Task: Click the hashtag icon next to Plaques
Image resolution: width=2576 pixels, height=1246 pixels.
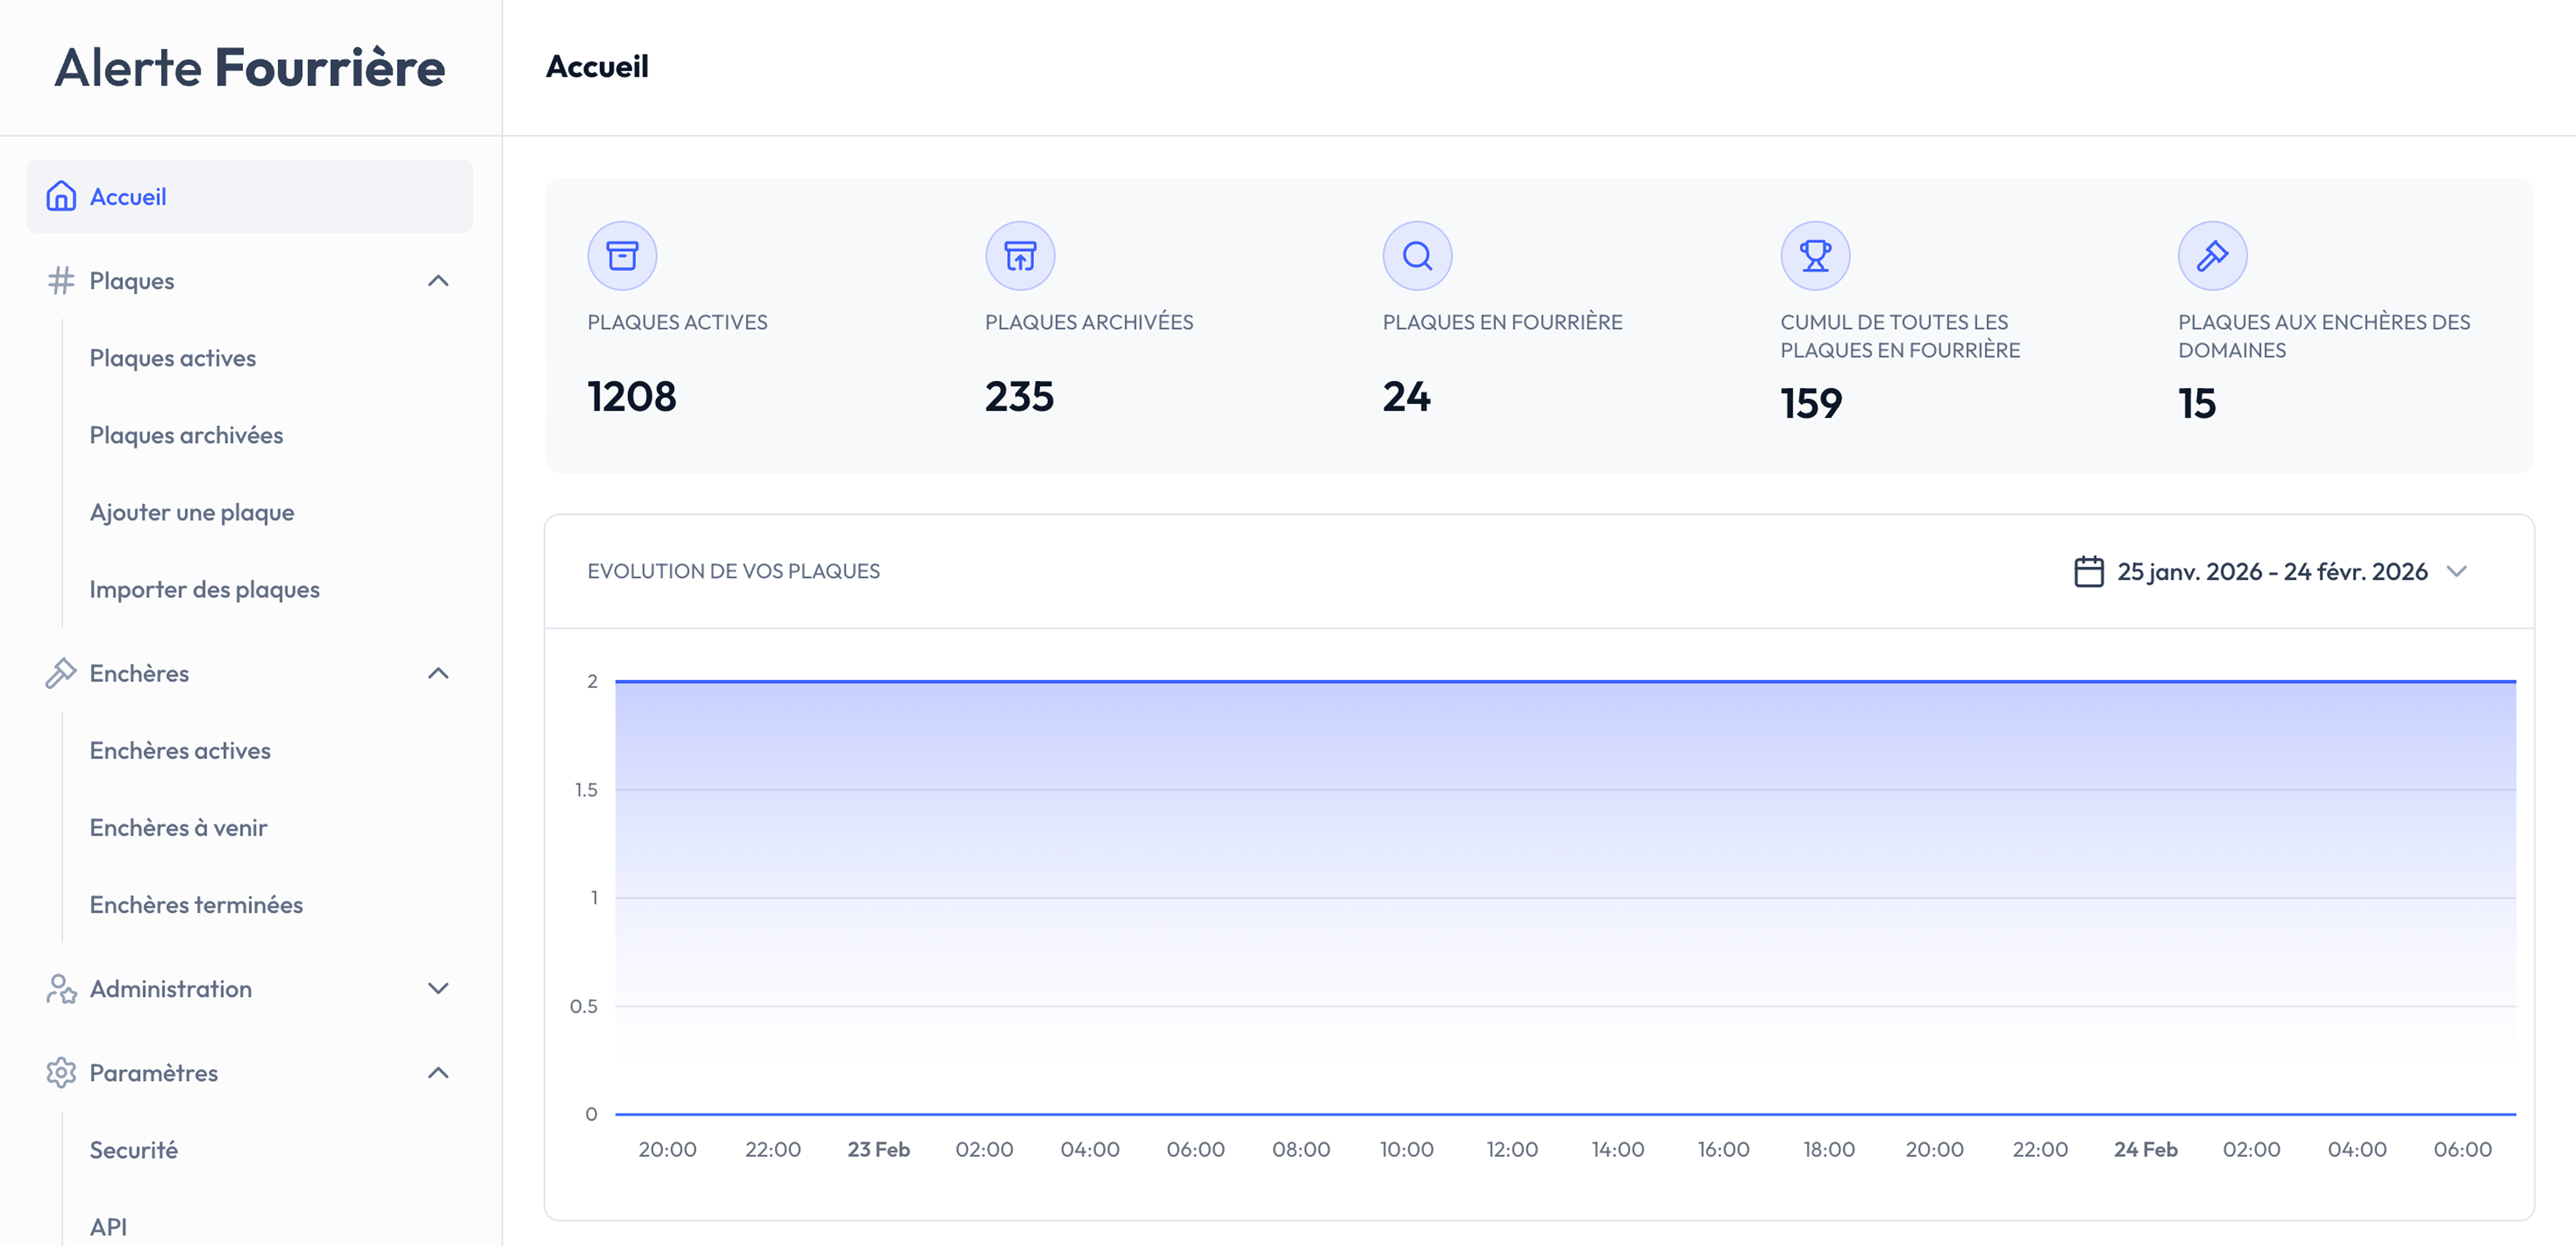Action: (x=61, y=281)
